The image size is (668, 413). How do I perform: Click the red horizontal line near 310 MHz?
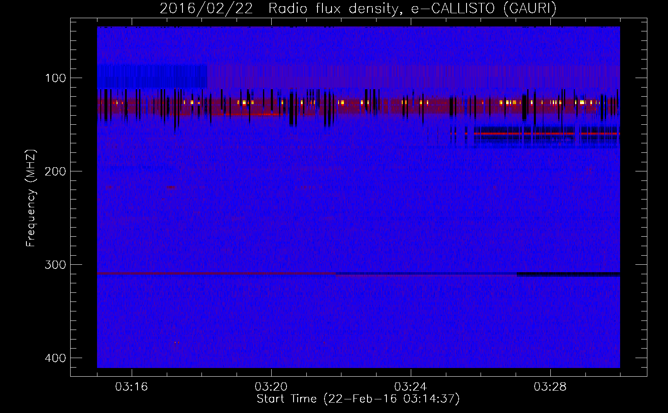[x=216, y=273]
